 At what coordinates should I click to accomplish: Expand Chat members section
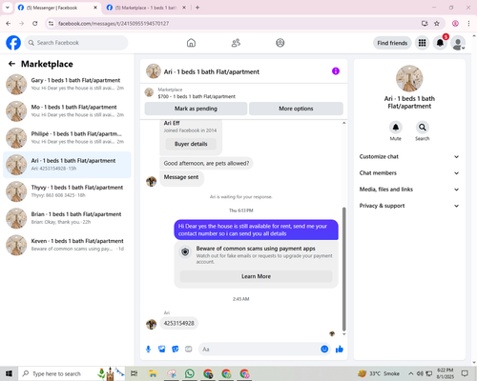409,173
